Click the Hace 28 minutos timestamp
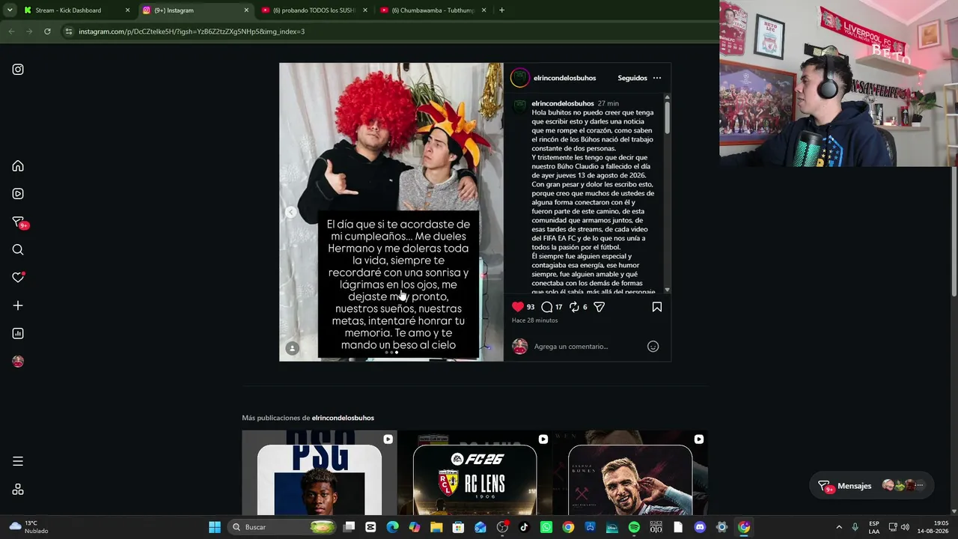 point(534,320)
